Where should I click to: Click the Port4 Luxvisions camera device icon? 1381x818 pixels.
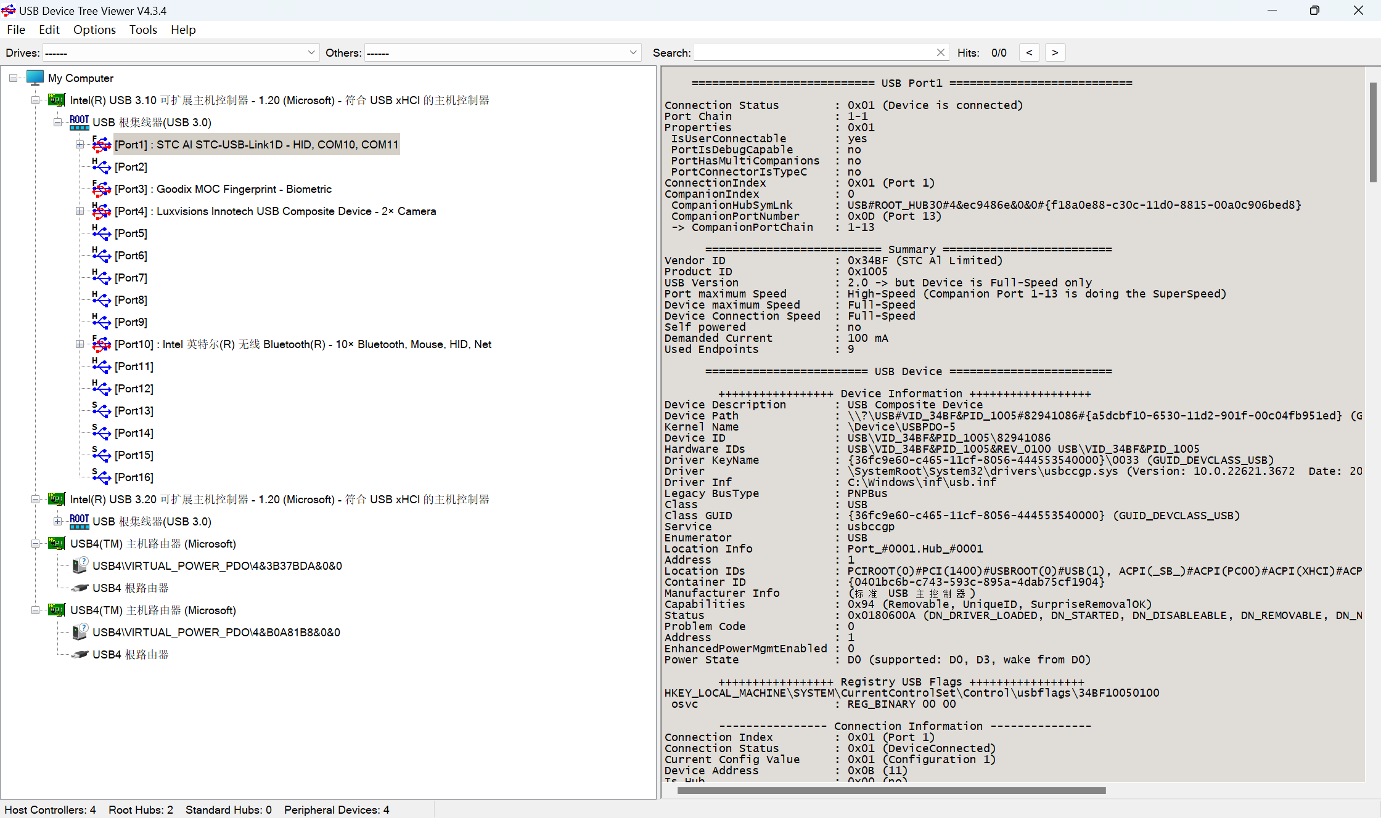(101, 211)
